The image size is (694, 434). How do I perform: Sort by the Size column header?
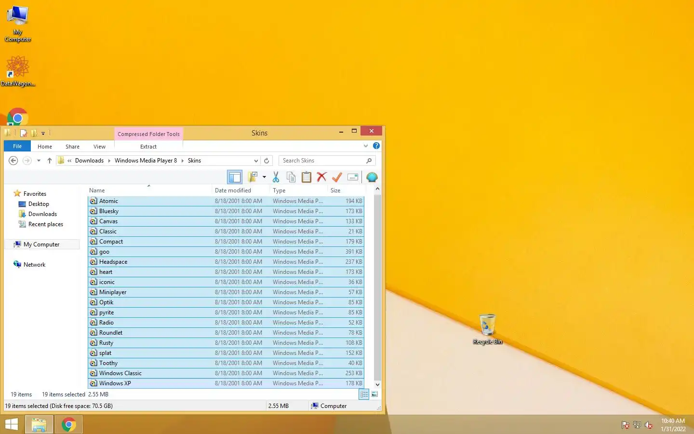346,190
